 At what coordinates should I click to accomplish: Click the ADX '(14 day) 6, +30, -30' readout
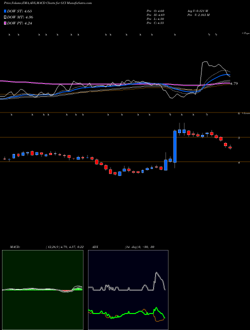(139, 247)
